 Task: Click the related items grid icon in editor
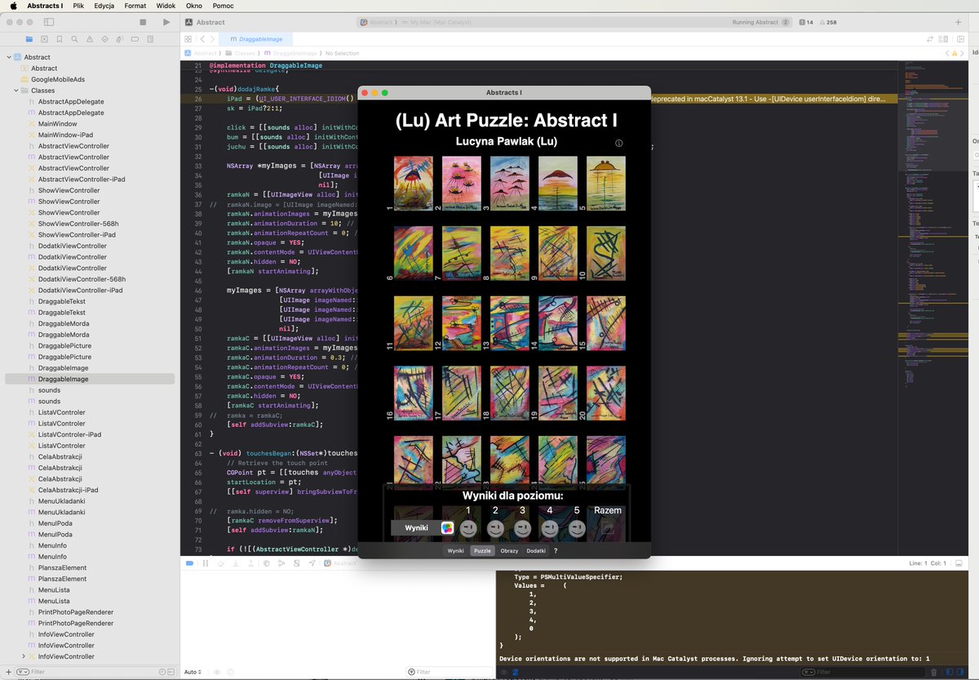pos(188,38)
